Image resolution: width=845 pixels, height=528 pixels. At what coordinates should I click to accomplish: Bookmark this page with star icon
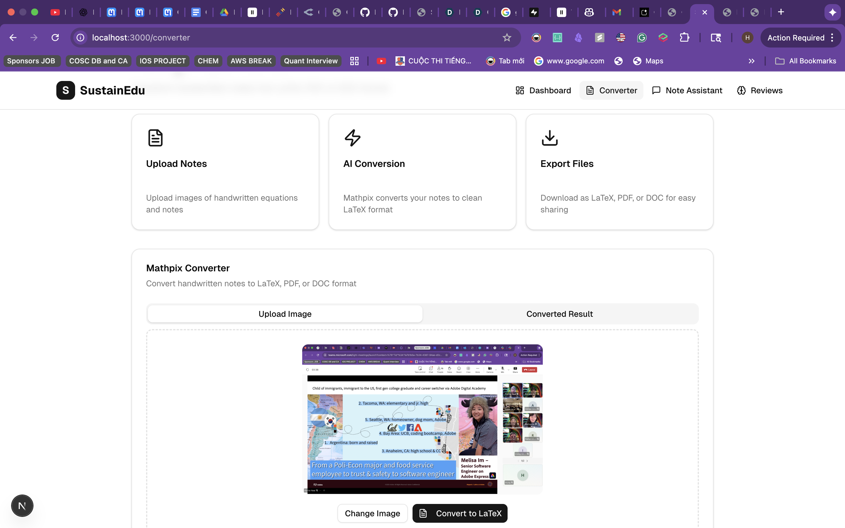point(507,38)
